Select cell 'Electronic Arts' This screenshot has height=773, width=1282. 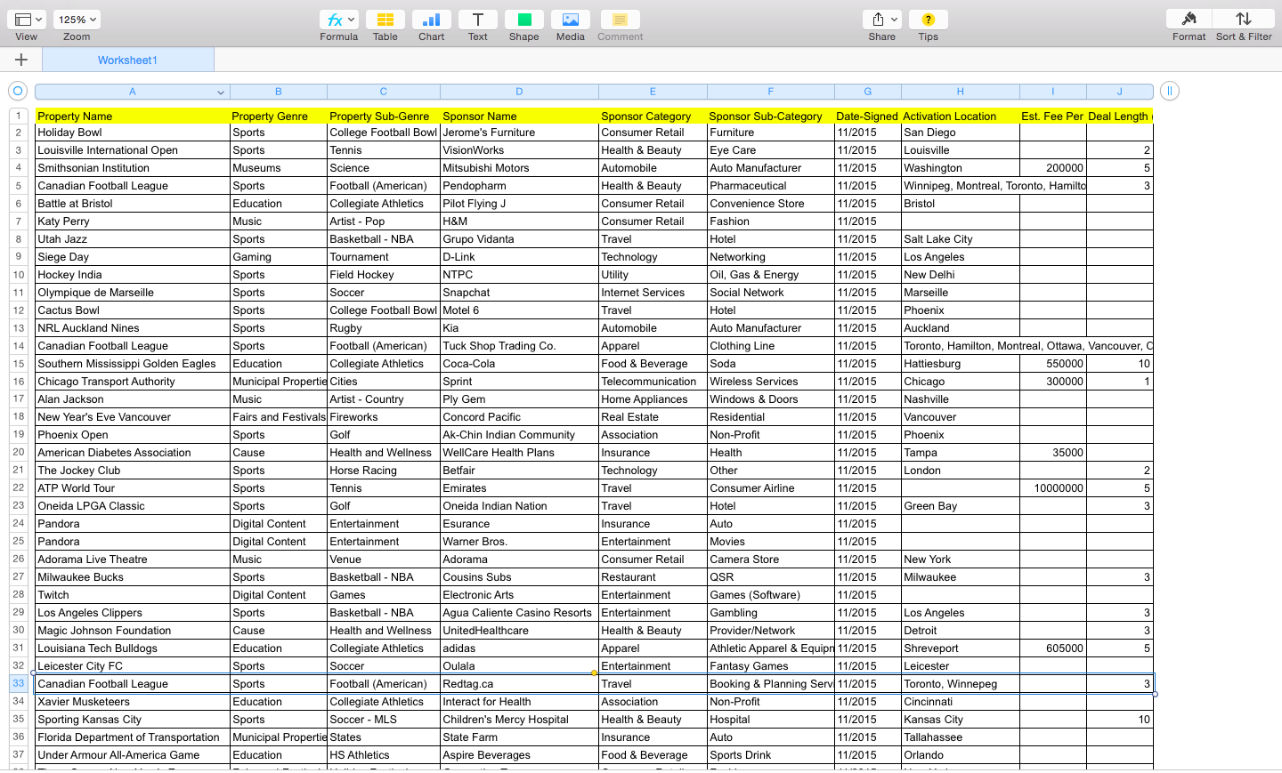tap(519, 595)
